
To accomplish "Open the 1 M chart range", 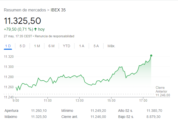I will coord(37,46).
